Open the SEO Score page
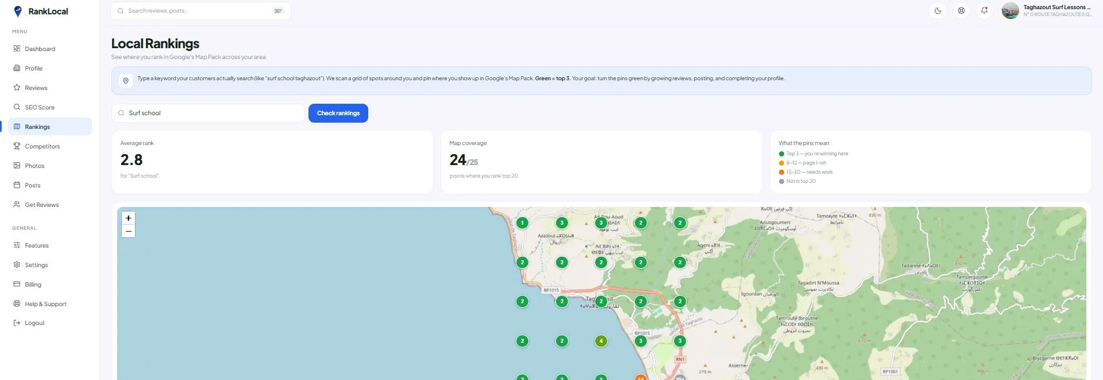Image resolution: width=1103 pixels, height=380 pixels. [50, 107]
